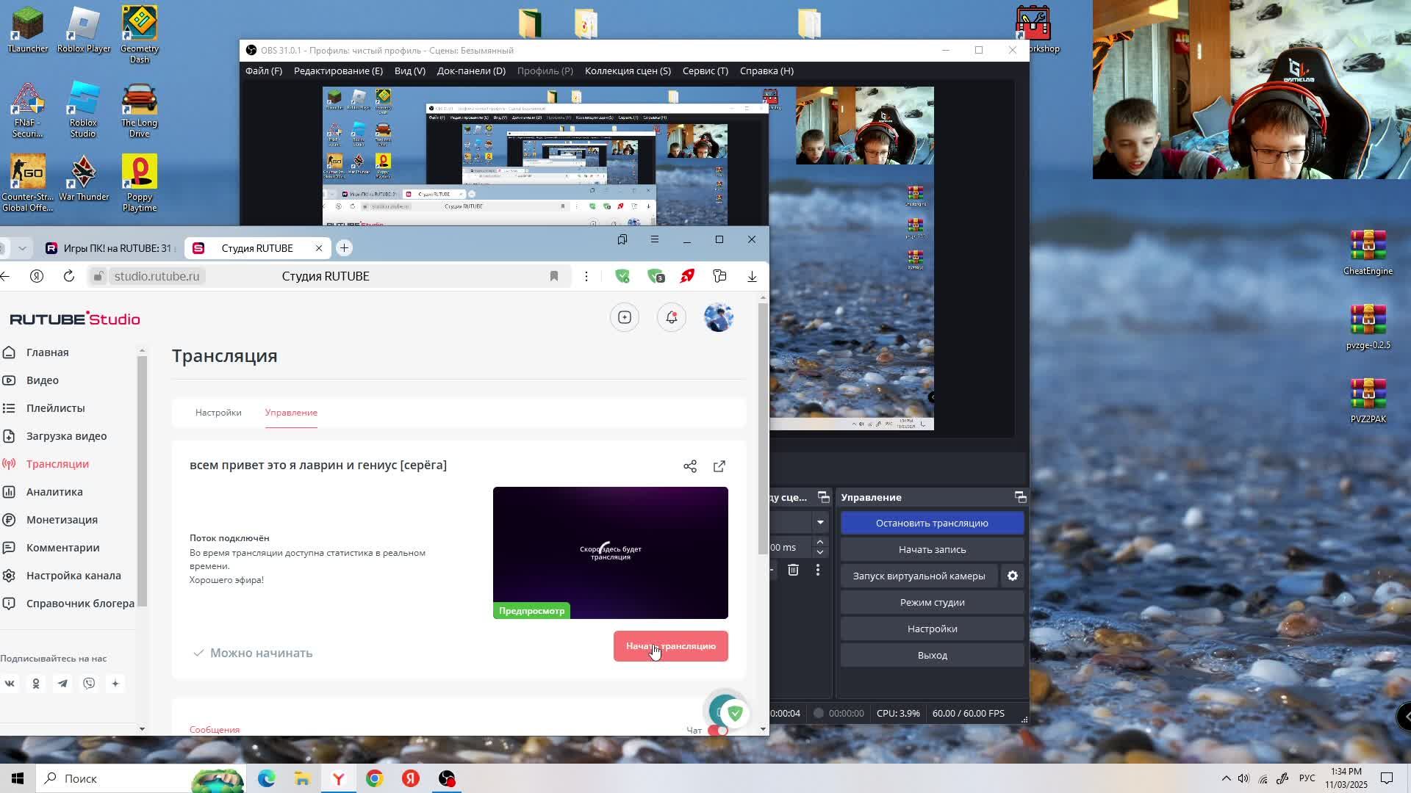Viewport: 1411px width, 793px height.
Task: Expand the OBS transition type dropdown
Action: tap(820, 522)
